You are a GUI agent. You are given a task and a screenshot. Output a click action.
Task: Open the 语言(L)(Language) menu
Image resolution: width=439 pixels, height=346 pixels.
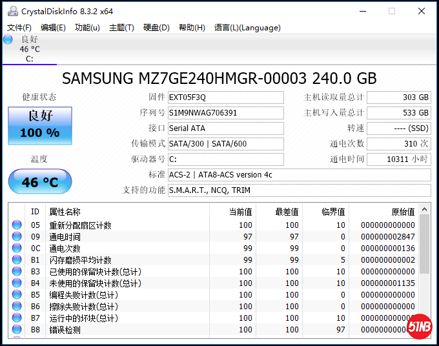(x=247, y=28)
